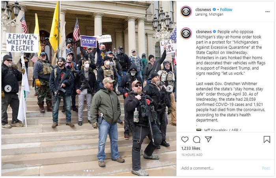Open cbsnews username in header
The width and height of the screenshot is (276, 178).
(x=203, y=9)
